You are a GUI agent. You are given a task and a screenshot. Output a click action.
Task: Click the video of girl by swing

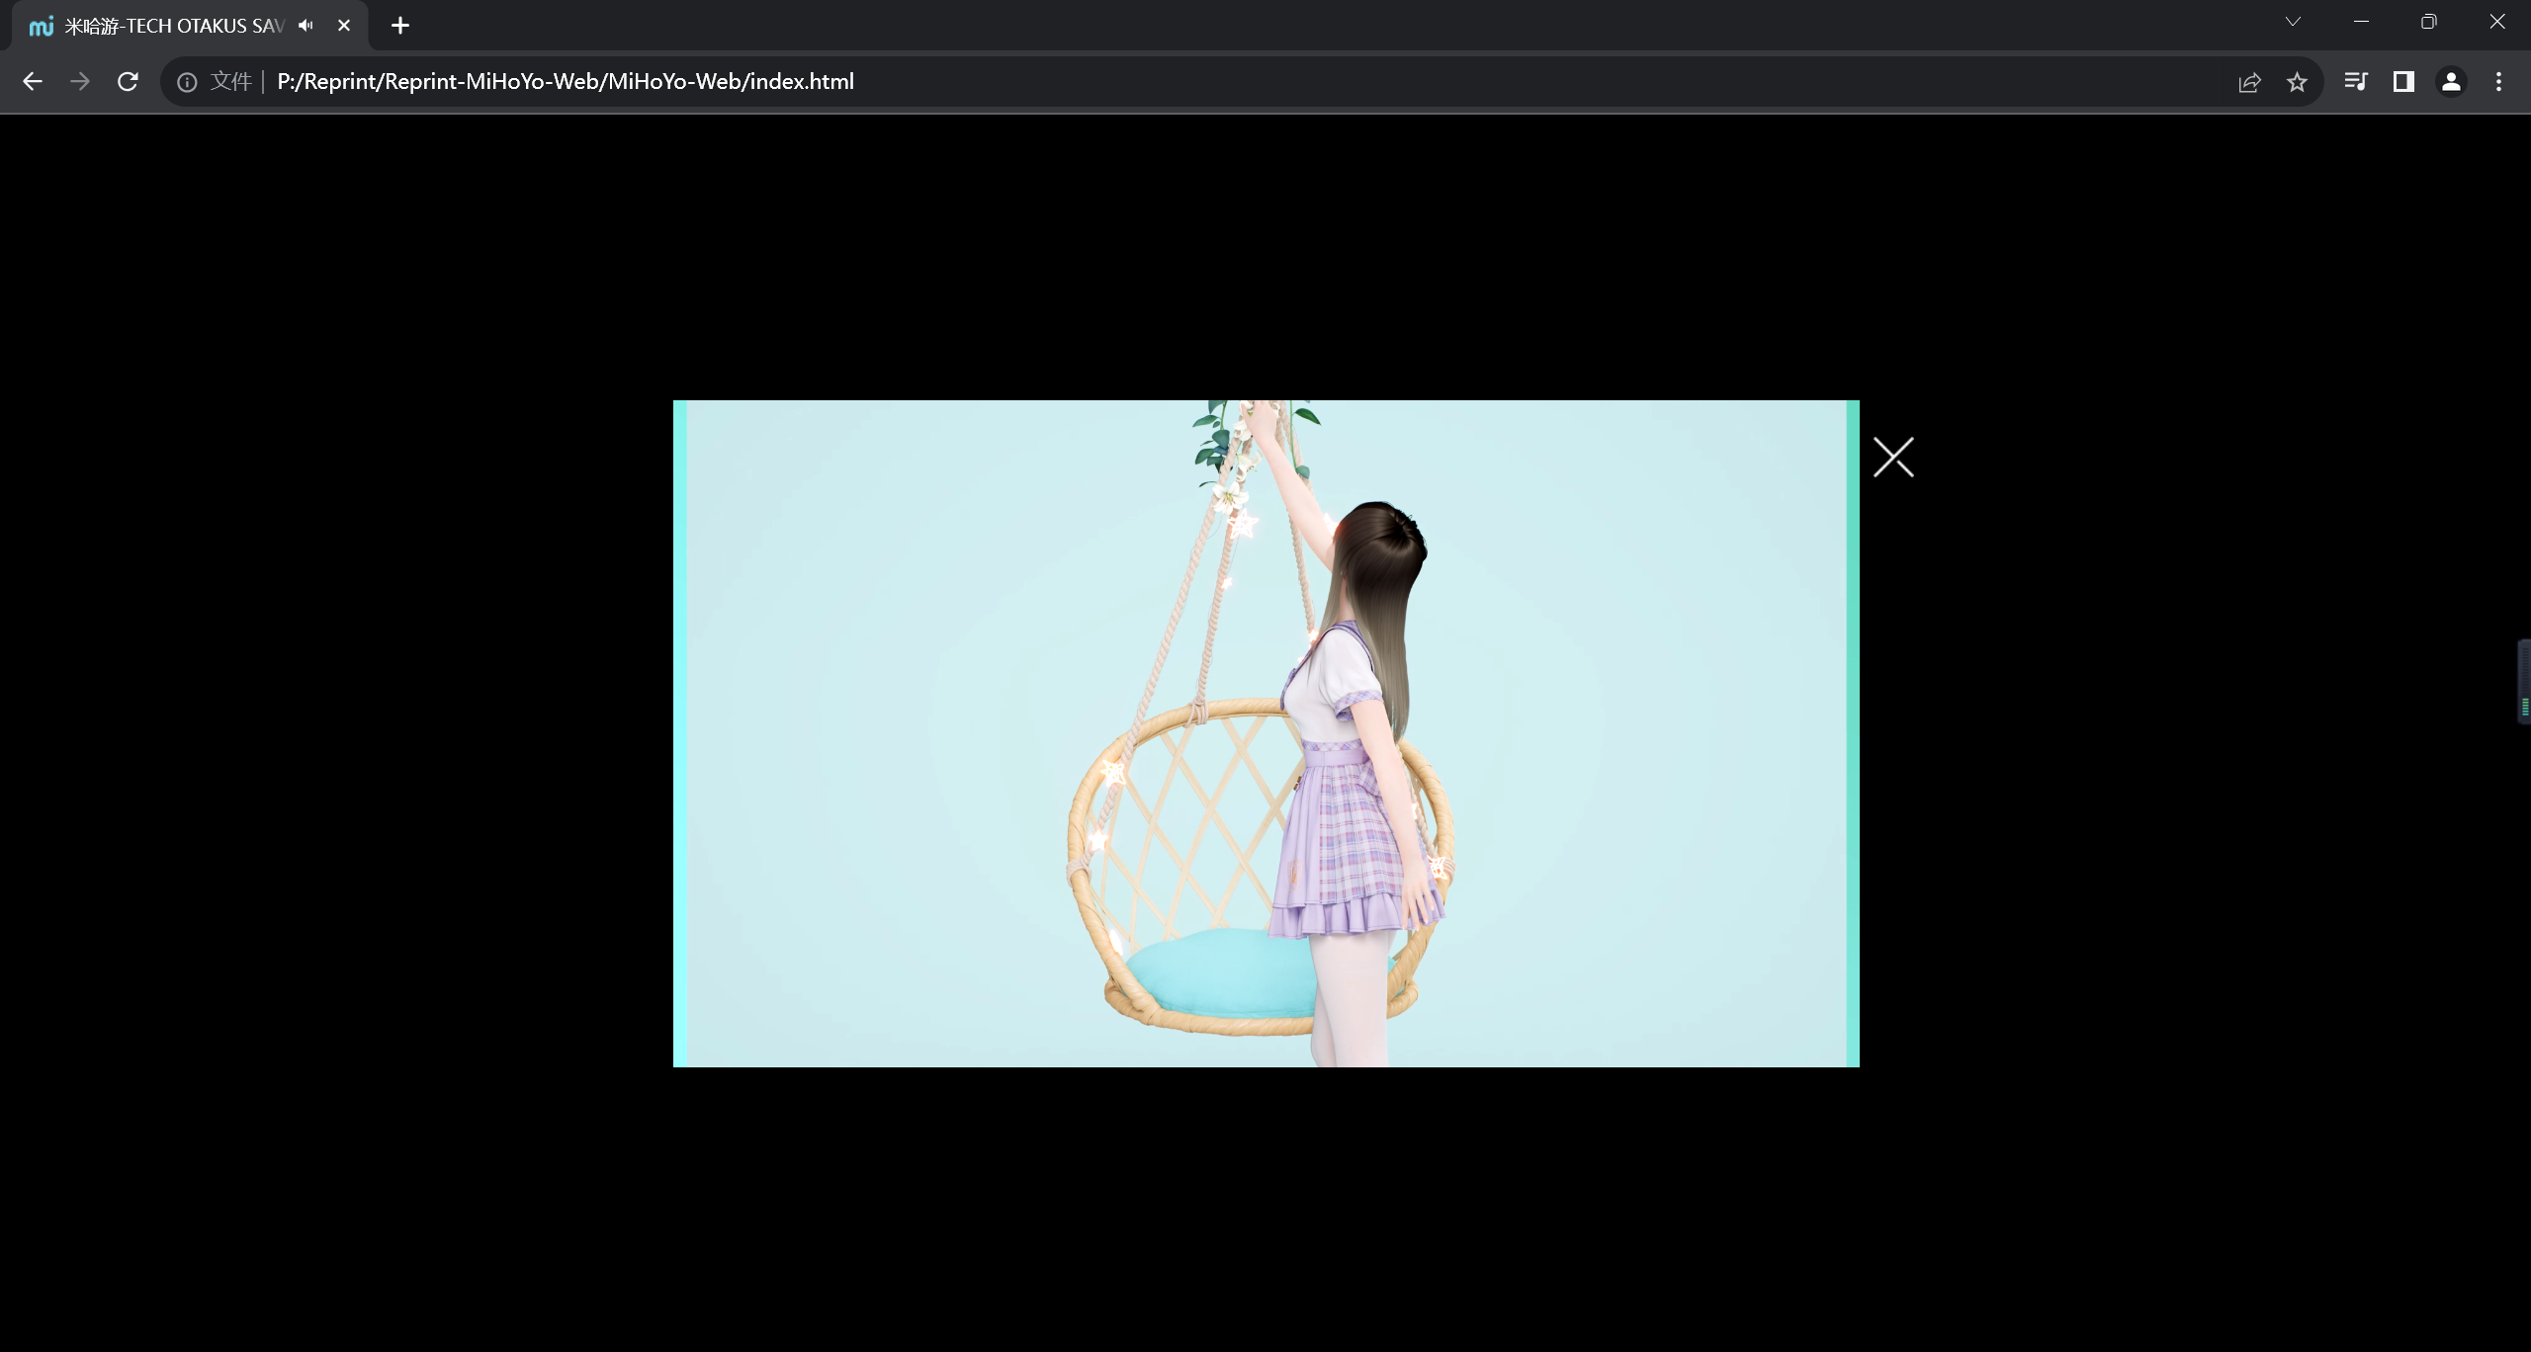pyautogui.click(x=1265, y=733)
